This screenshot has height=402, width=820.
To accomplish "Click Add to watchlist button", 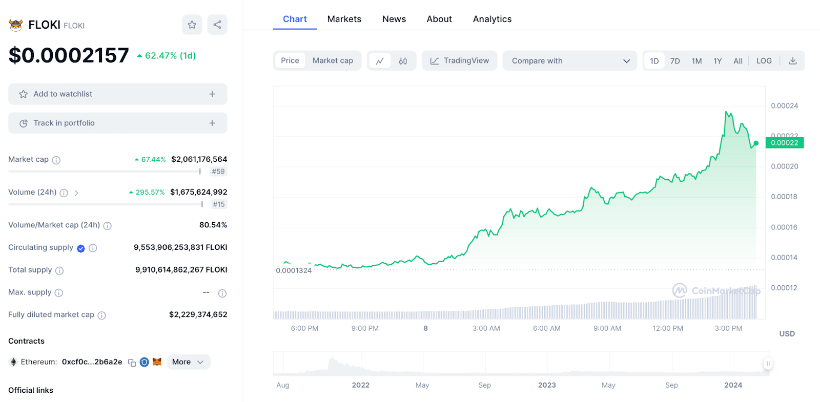I will tap(118, 94).
